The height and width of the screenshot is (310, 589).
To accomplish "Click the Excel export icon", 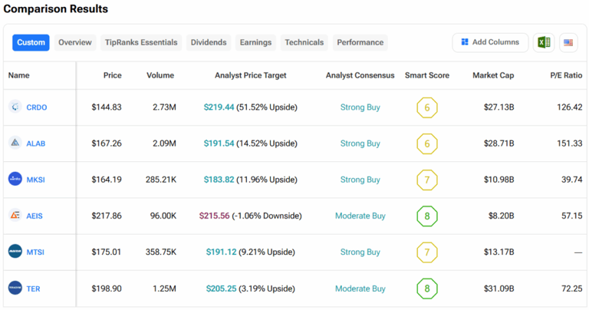I will pyautogui.click(x=544, y=42).
